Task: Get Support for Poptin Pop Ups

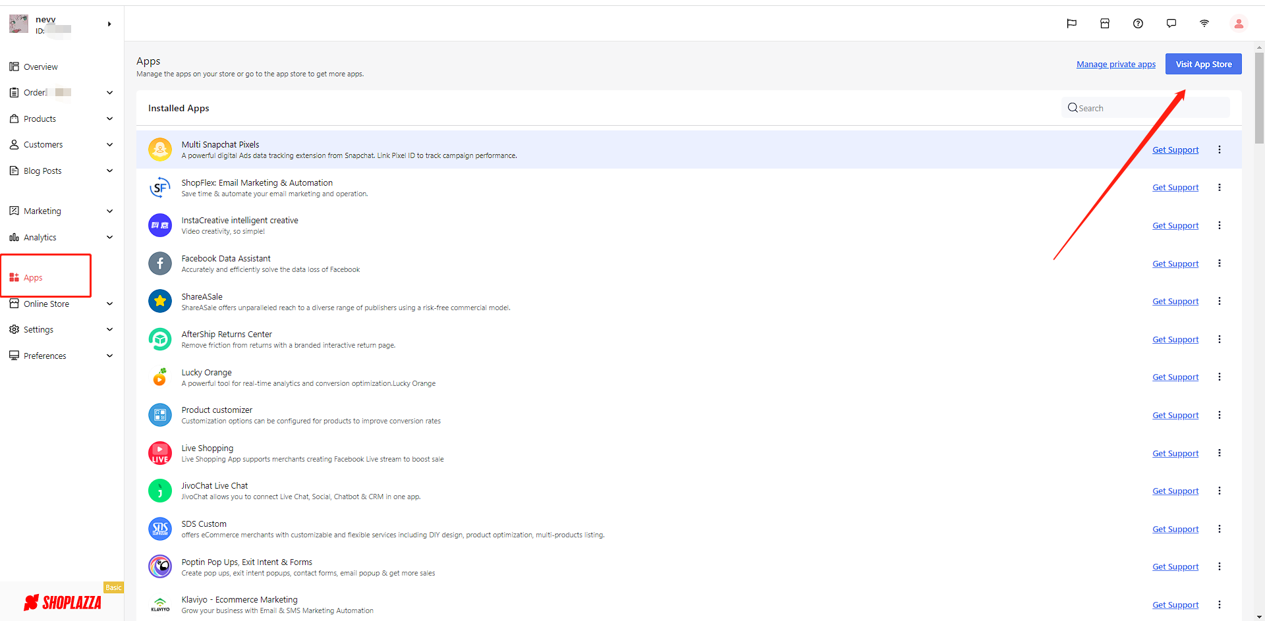Action: tap(1175, 566)
